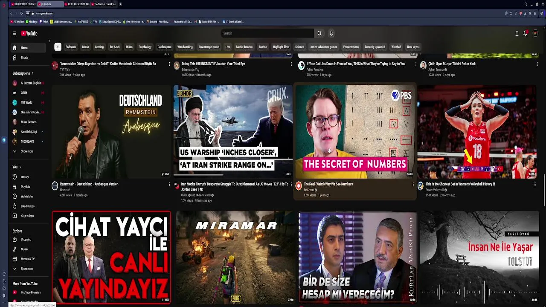Open Power Volleyball channel name link
This screenshot has height=307, width=546.
point(435,190)
